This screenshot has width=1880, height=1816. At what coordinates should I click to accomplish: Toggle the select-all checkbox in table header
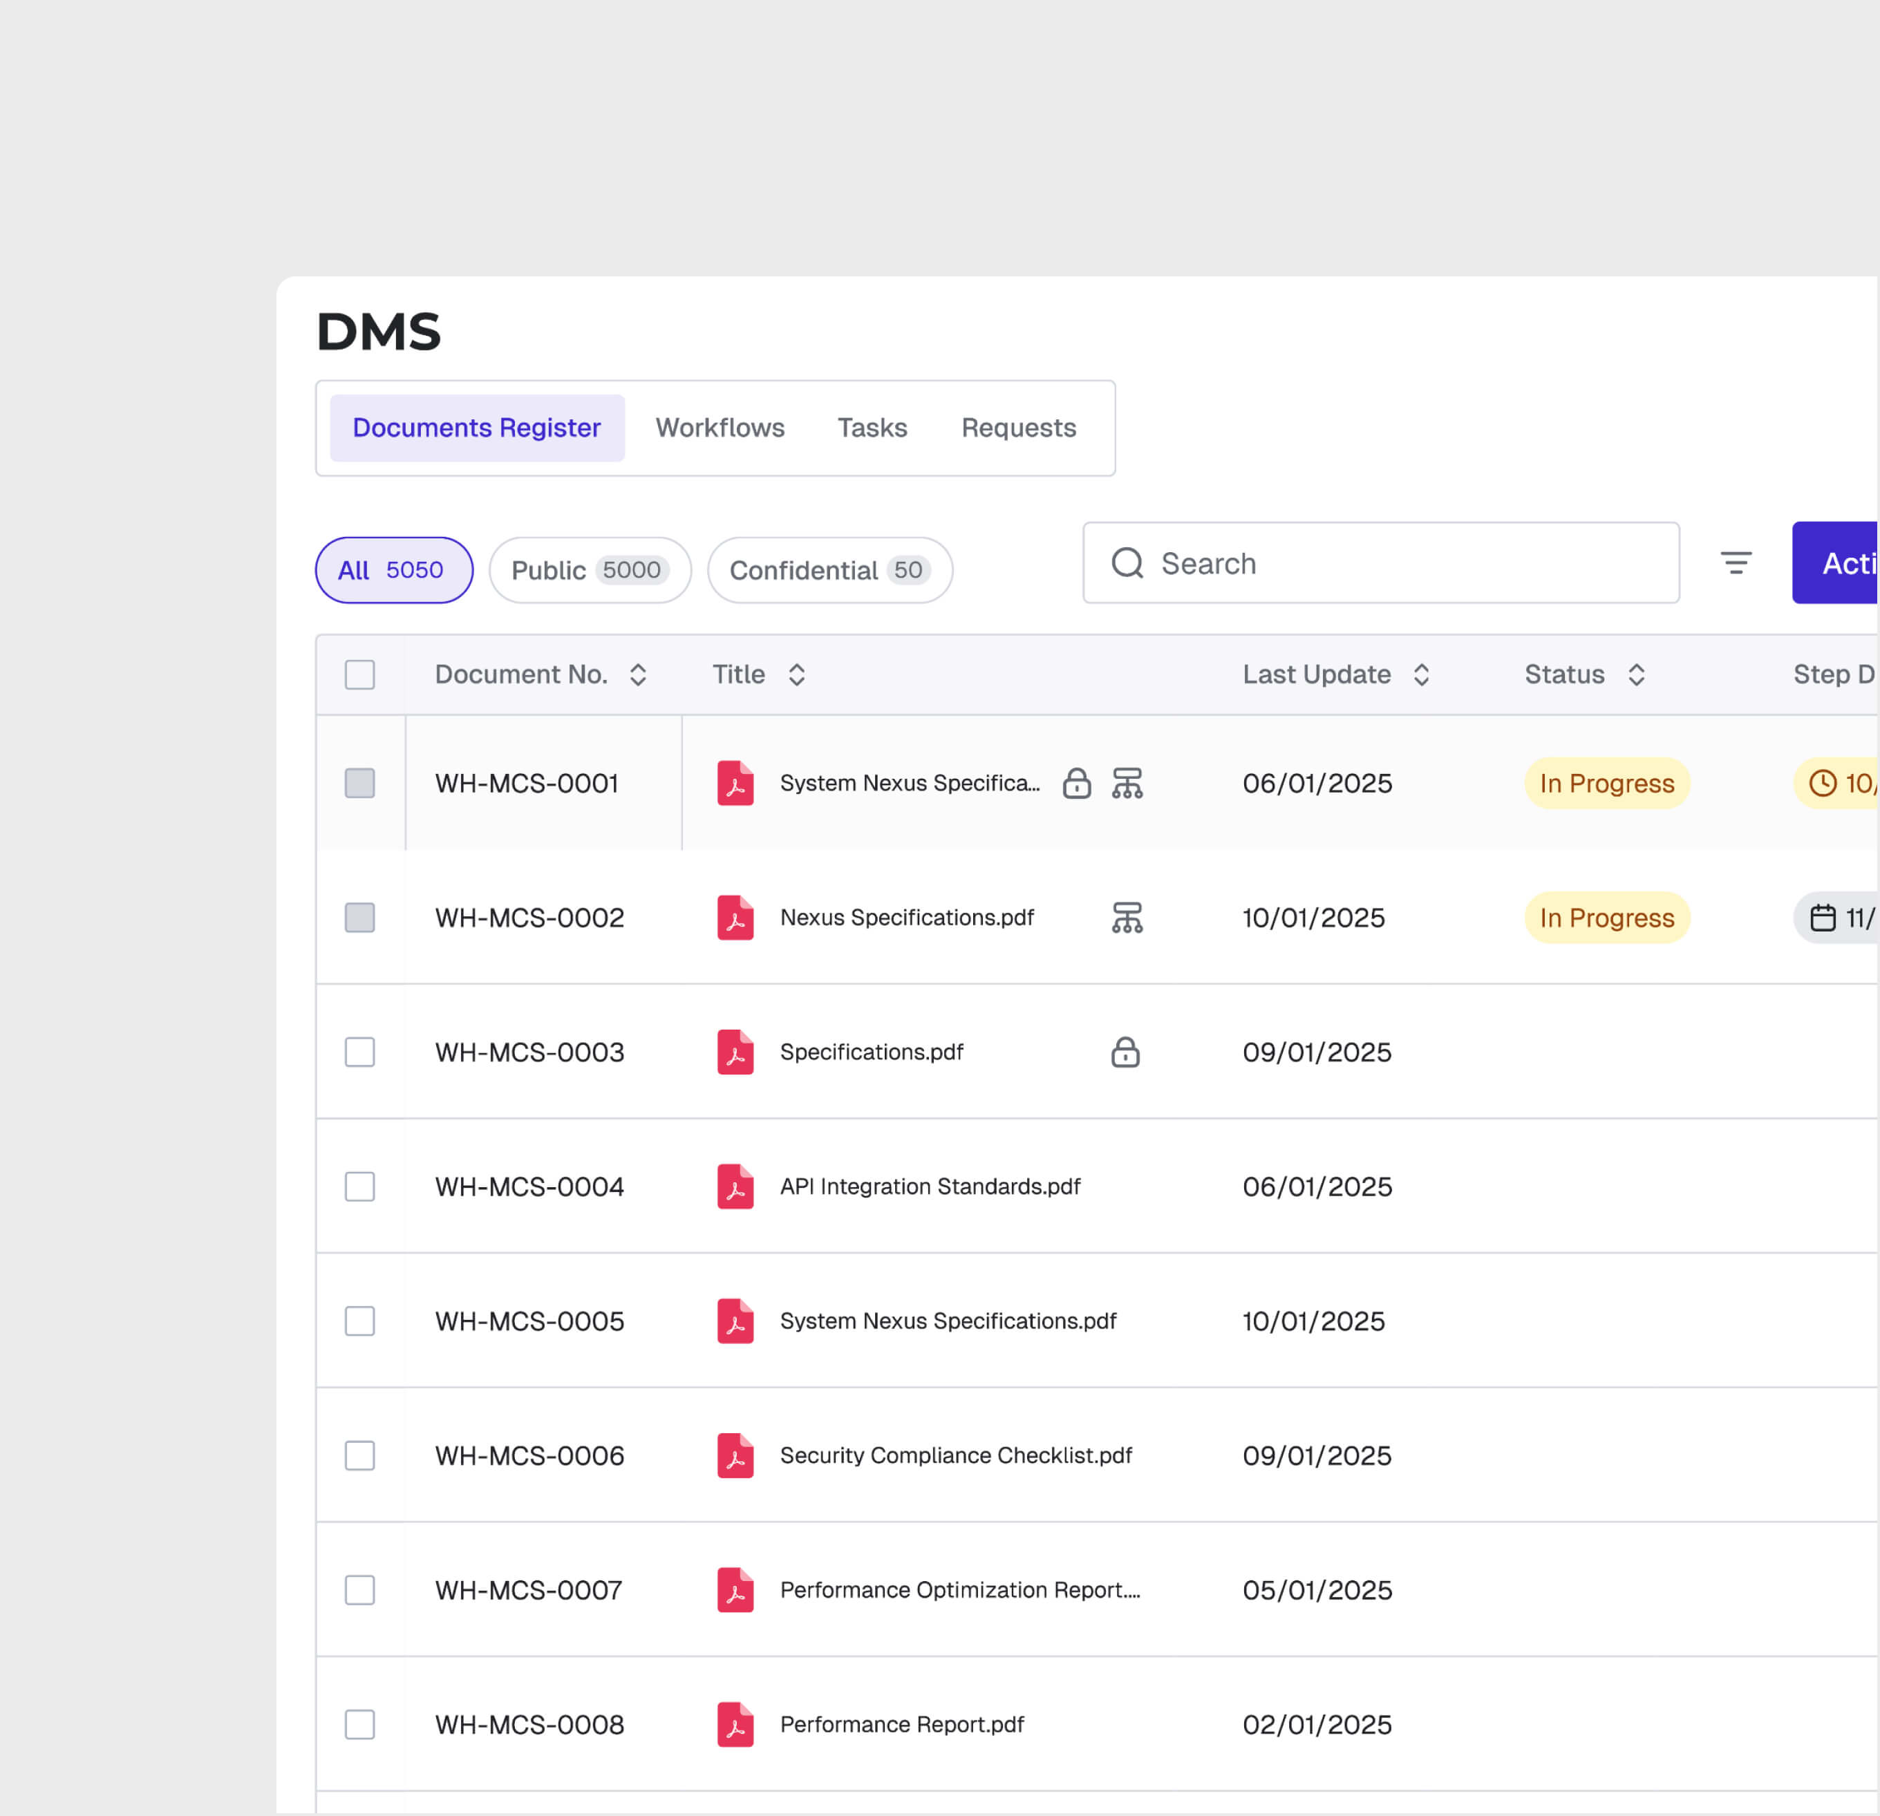[359, 674]
